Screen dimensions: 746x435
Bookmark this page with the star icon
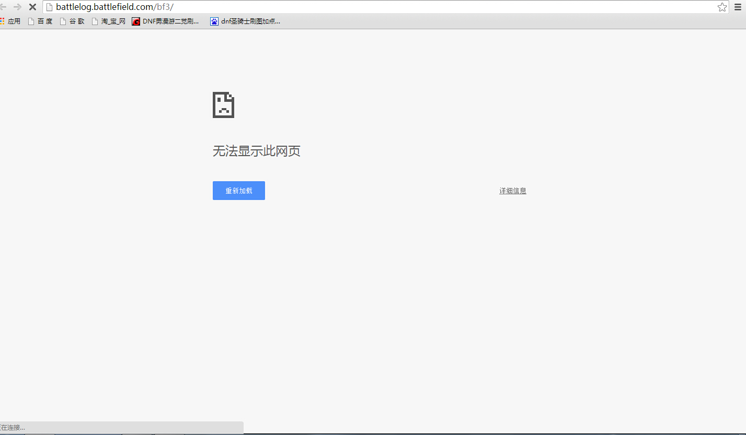tap(722, 7)
